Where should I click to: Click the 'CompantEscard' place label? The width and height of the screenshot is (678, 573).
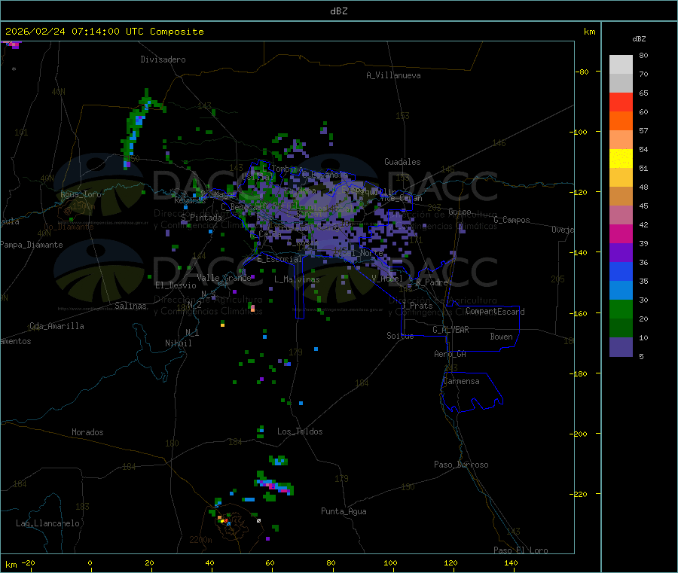tap(495, 312)
